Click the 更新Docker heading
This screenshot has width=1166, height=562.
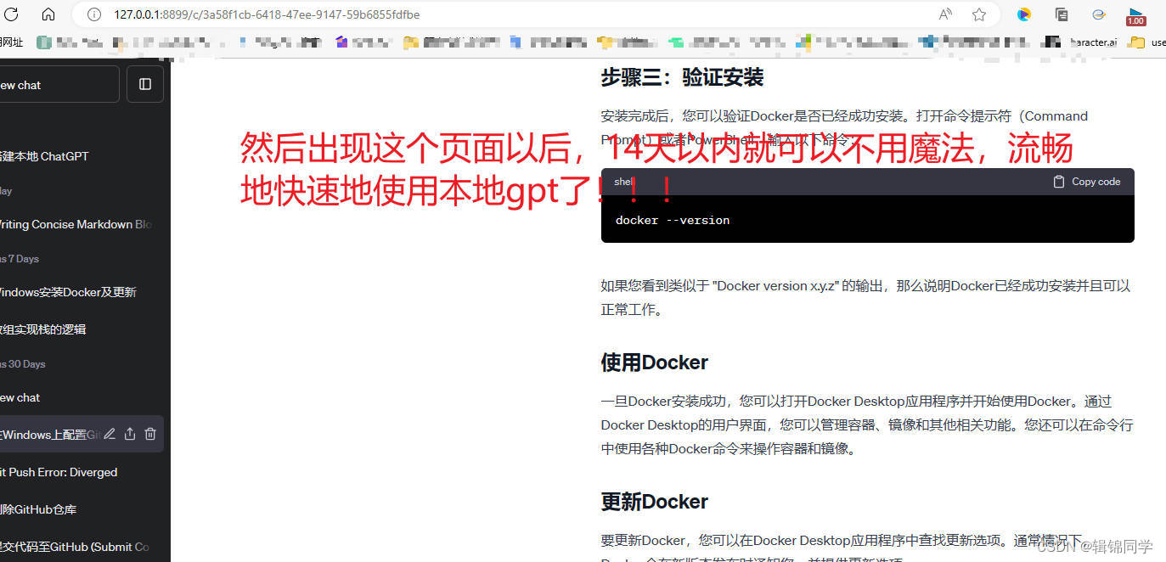pos(654,502)
